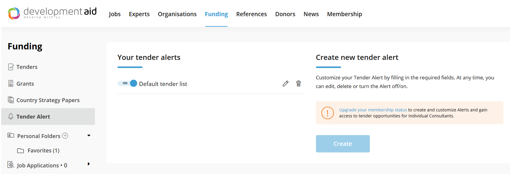Open the Jobs menu item
The height and width of the screenshot is (174, 510).
(114, 14)
